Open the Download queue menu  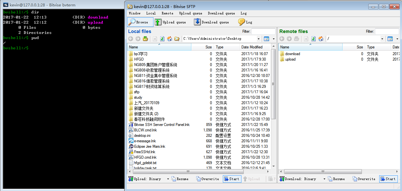[221, 13]
